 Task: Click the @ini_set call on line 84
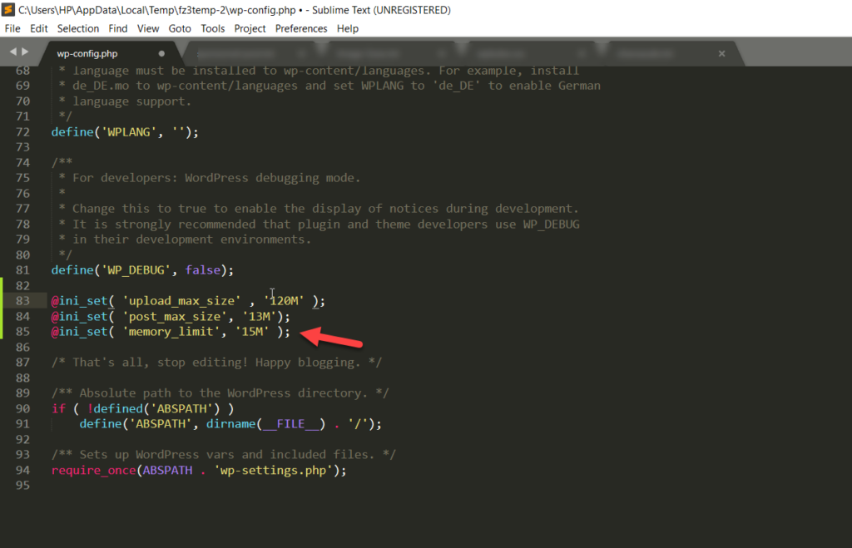(79, 317)
